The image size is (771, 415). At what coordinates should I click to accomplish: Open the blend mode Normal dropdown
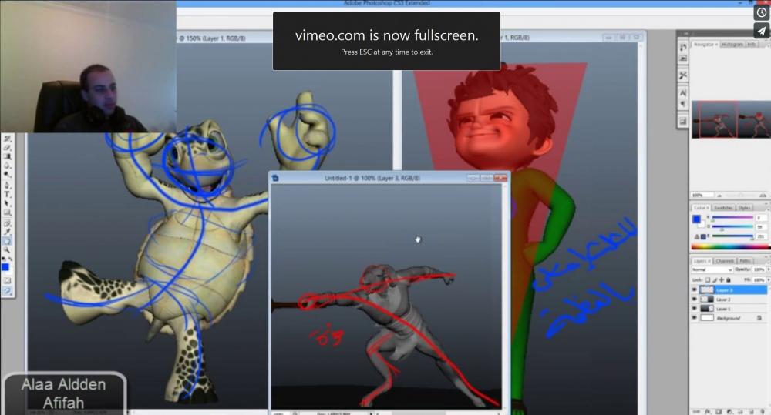tap(712, 269)
